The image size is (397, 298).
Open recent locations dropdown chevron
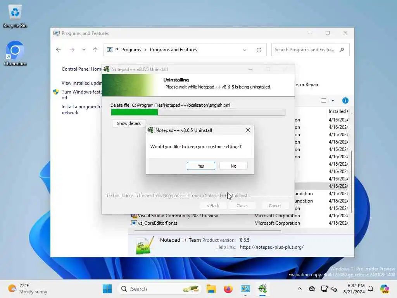84,50
